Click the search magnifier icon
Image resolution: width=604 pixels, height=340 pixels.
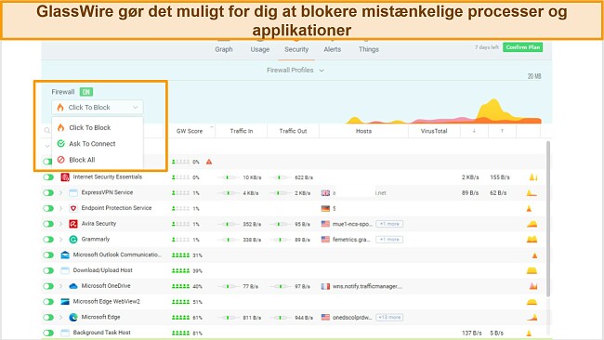[47, 131]
